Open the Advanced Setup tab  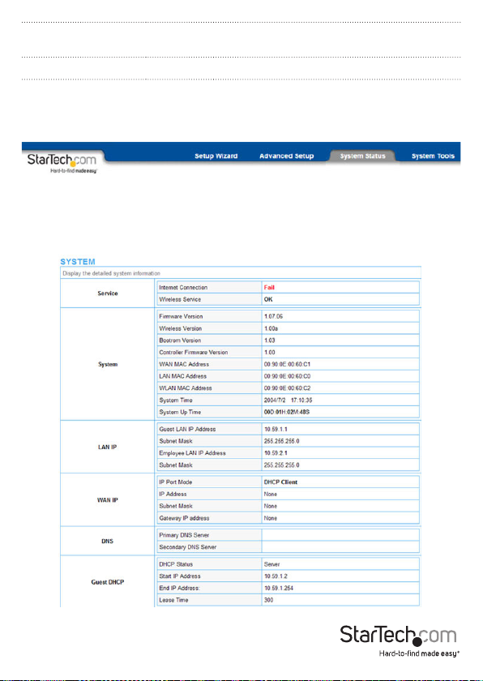[286, 156]
